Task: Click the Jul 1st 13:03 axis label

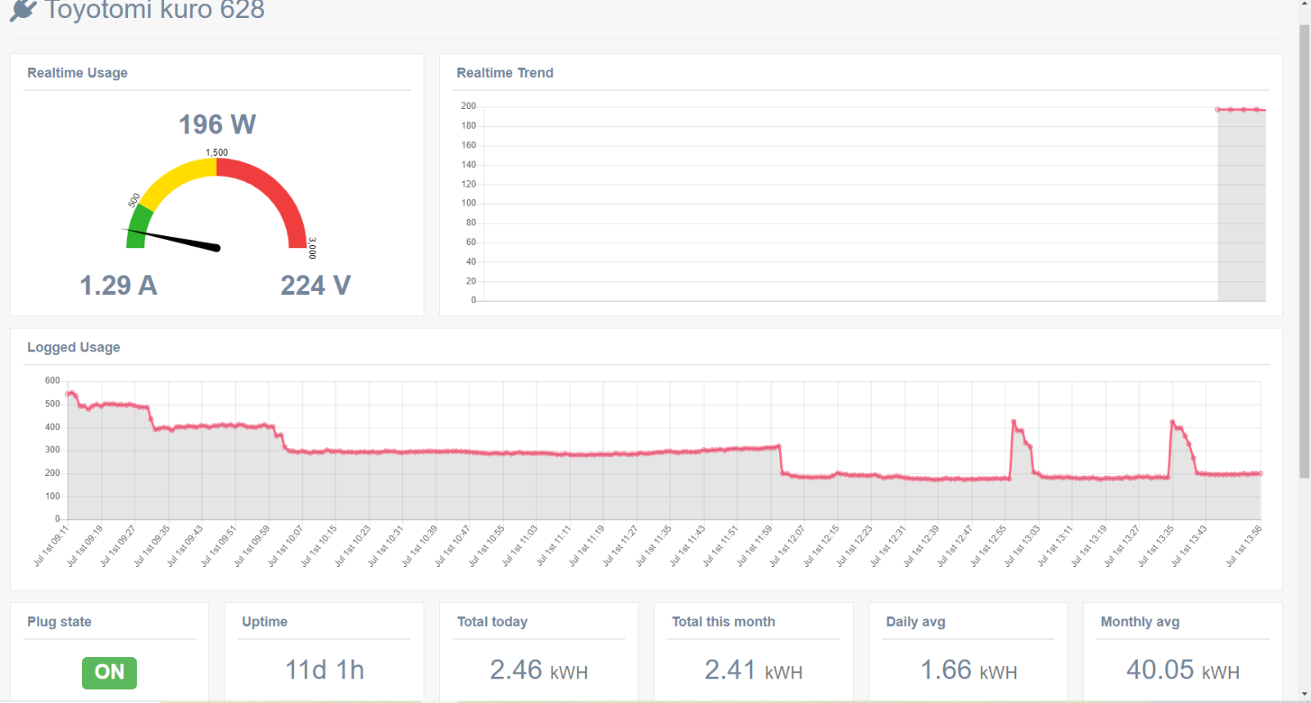Action: point(1022,547)
